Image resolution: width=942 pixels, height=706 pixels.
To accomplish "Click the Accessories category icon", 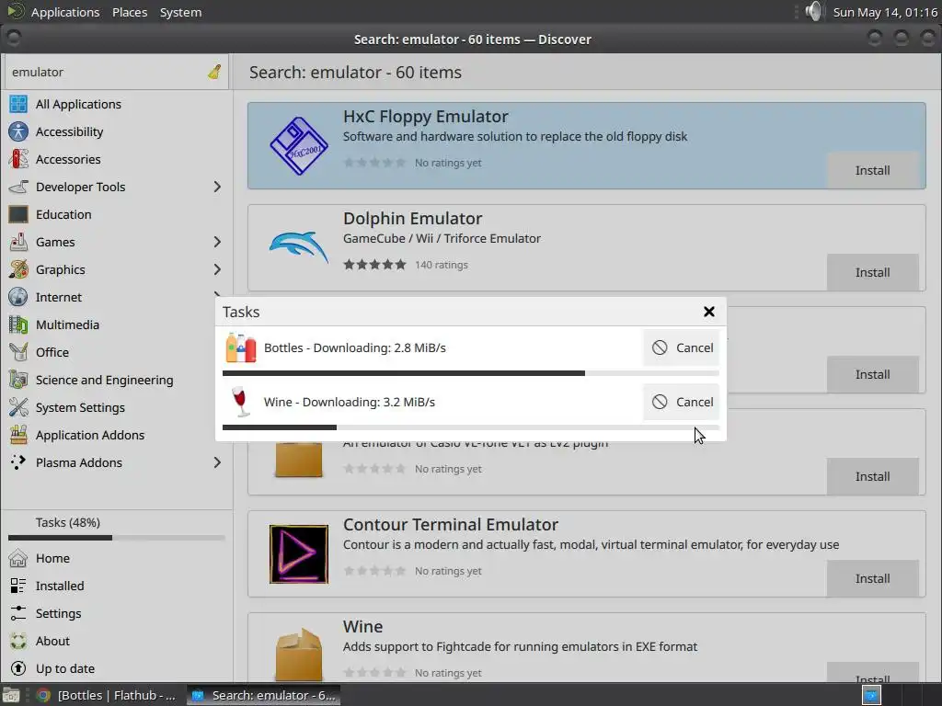I will [18, 159].
